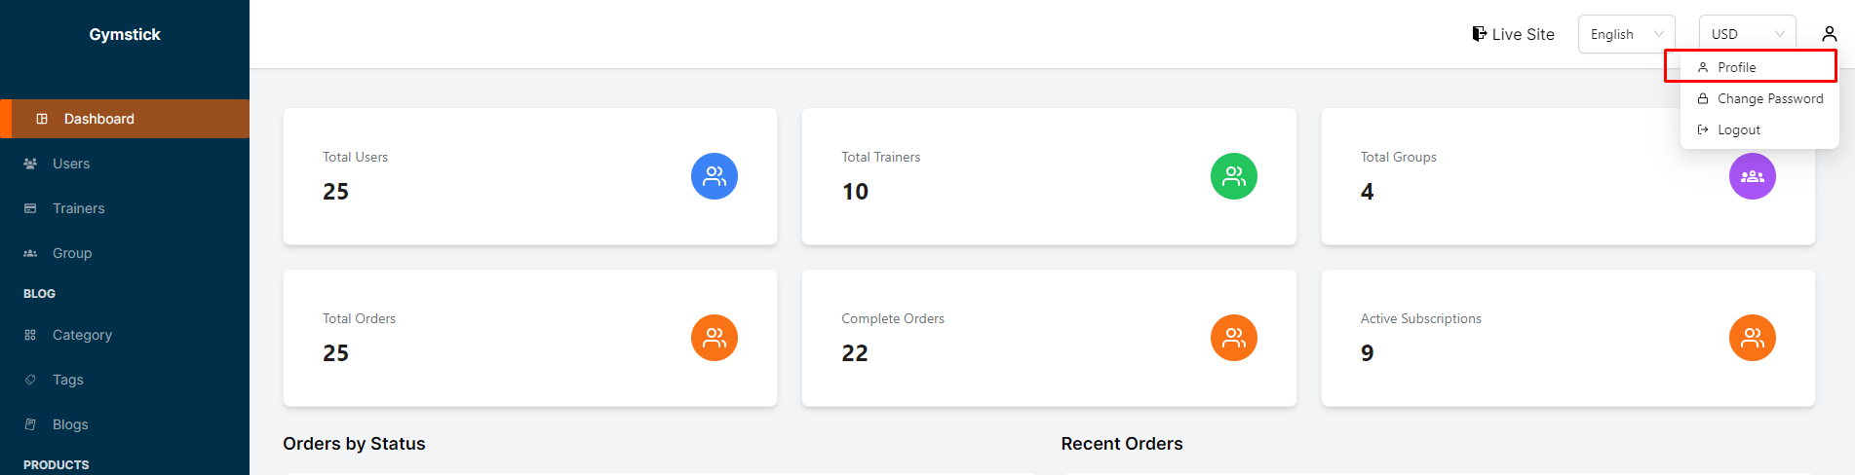Viewport: 1855px width, 475px height.
Task: Click the Gymstick brand title
Action: pos(125,34)
